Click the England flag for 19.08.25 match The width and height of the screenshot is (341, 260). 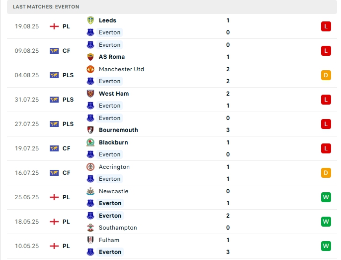pos(54,26)
